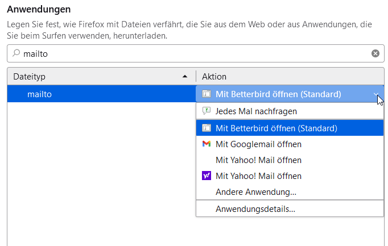Click the Betterbird icon in the mailto row's action field

[207, 94]
